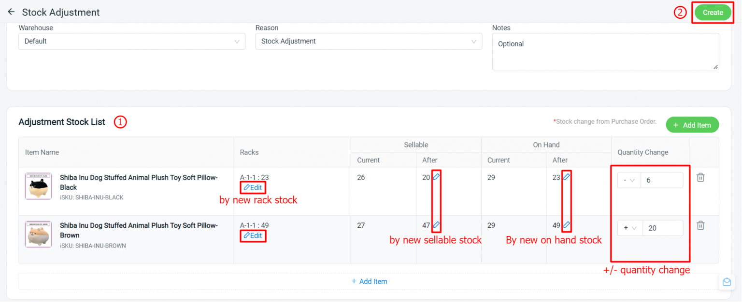Image resolution: width=742 pixels, height=302 pixels.
Task: Open the Reason dropdown
Action: point(369,41)
